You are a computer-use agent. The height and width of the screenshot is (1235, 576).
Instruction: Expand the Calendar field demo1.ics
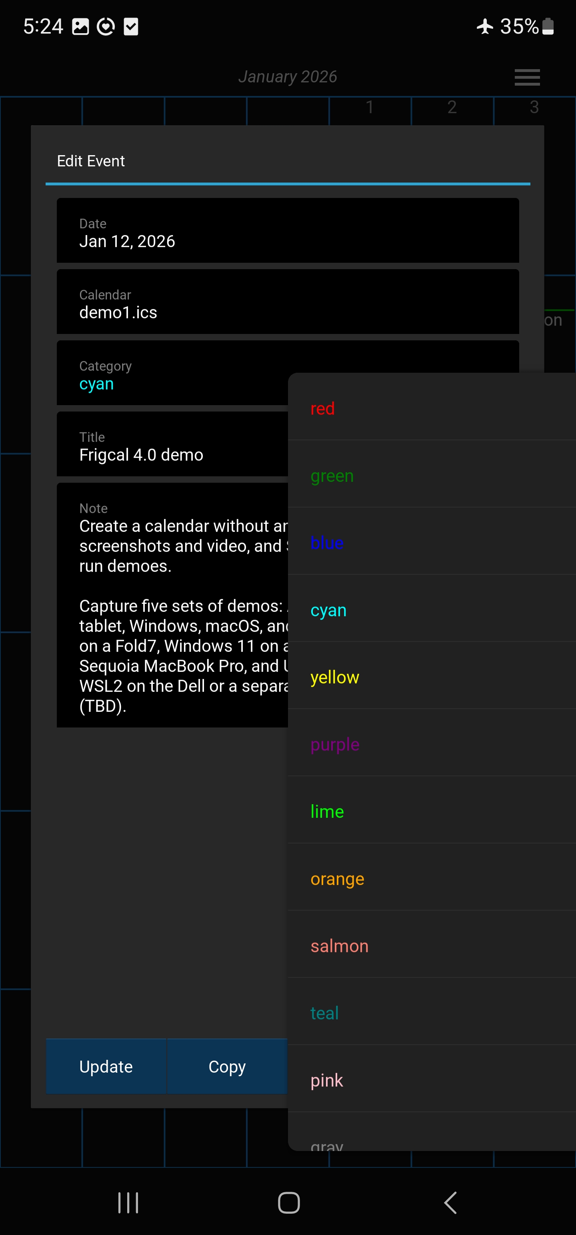click(287, 302)
